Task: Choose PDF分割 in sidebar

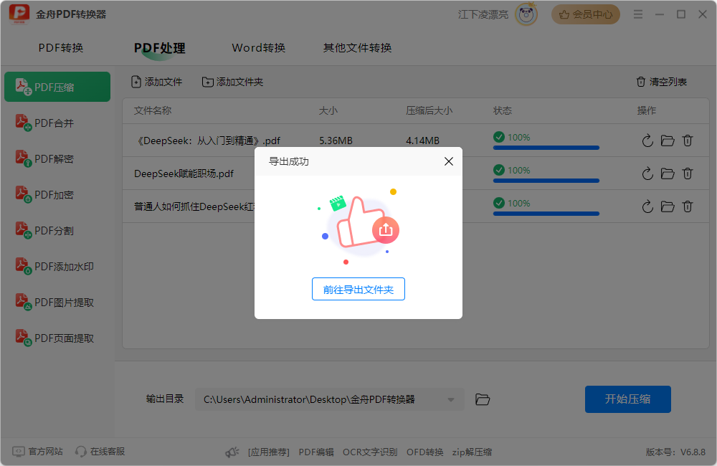Action: pyautogui.click(x=57, y=230)
